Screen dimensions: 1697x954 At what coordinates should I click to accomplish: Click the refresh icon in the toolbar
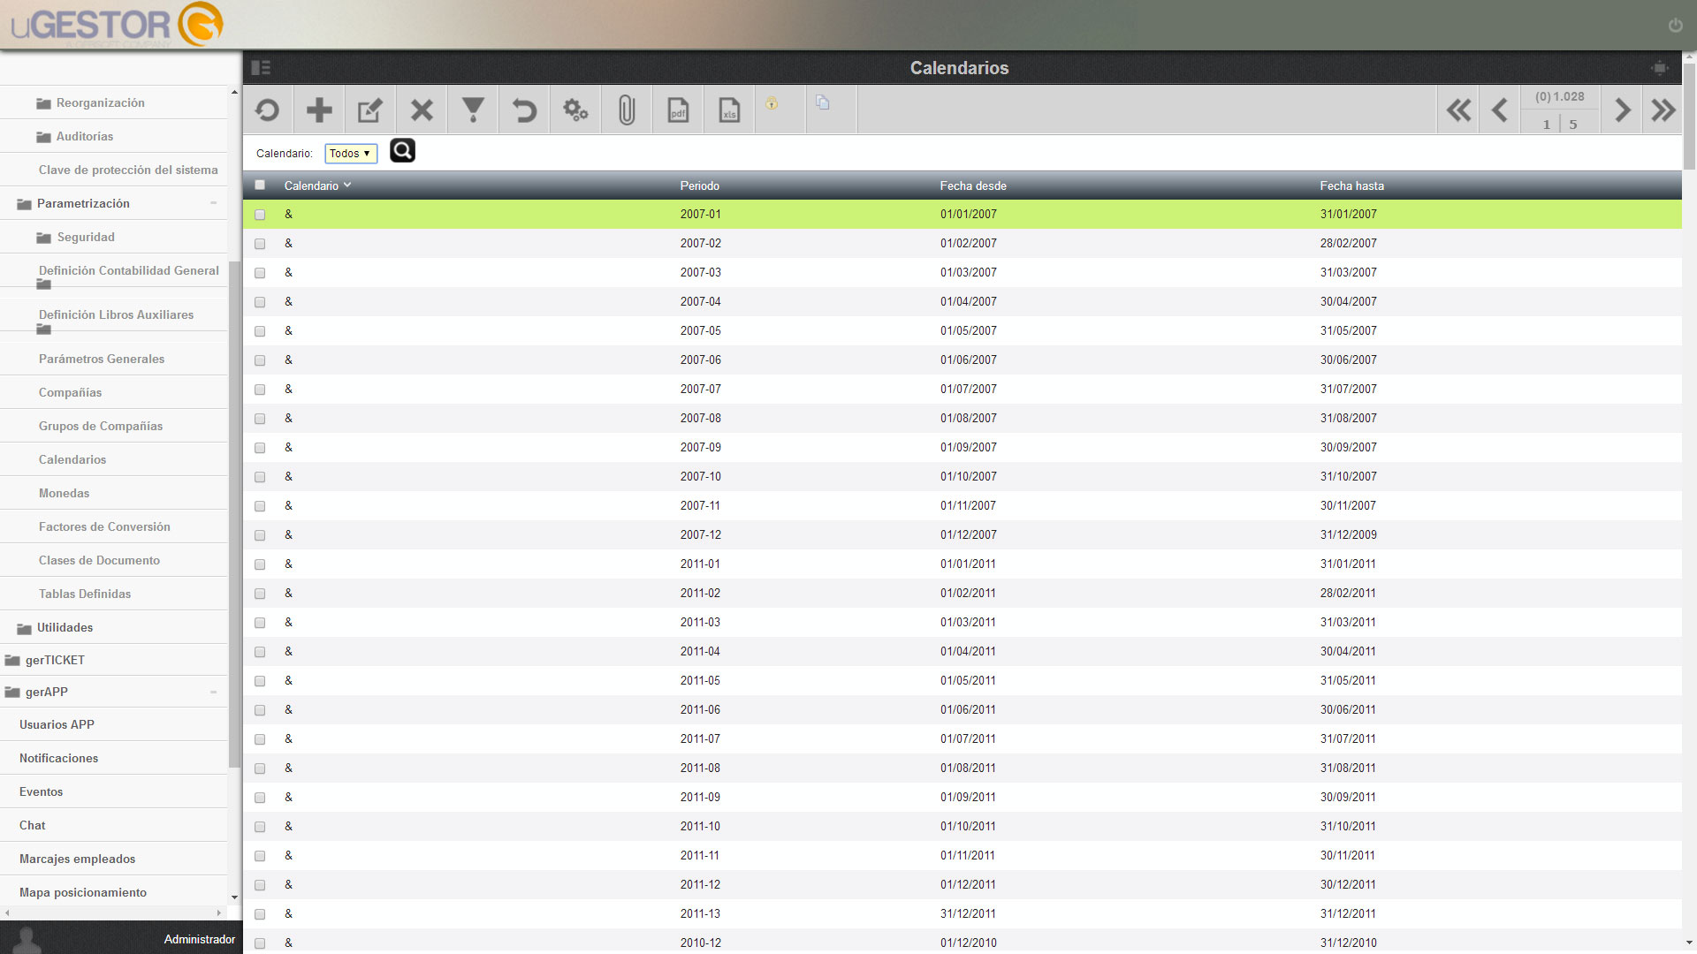(x=267, y=110)
